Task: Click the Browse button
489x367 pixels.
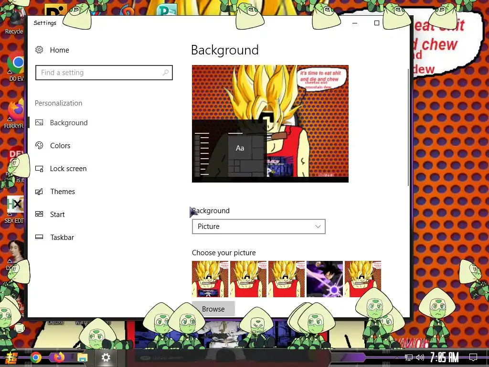Action: pos(213,309)
